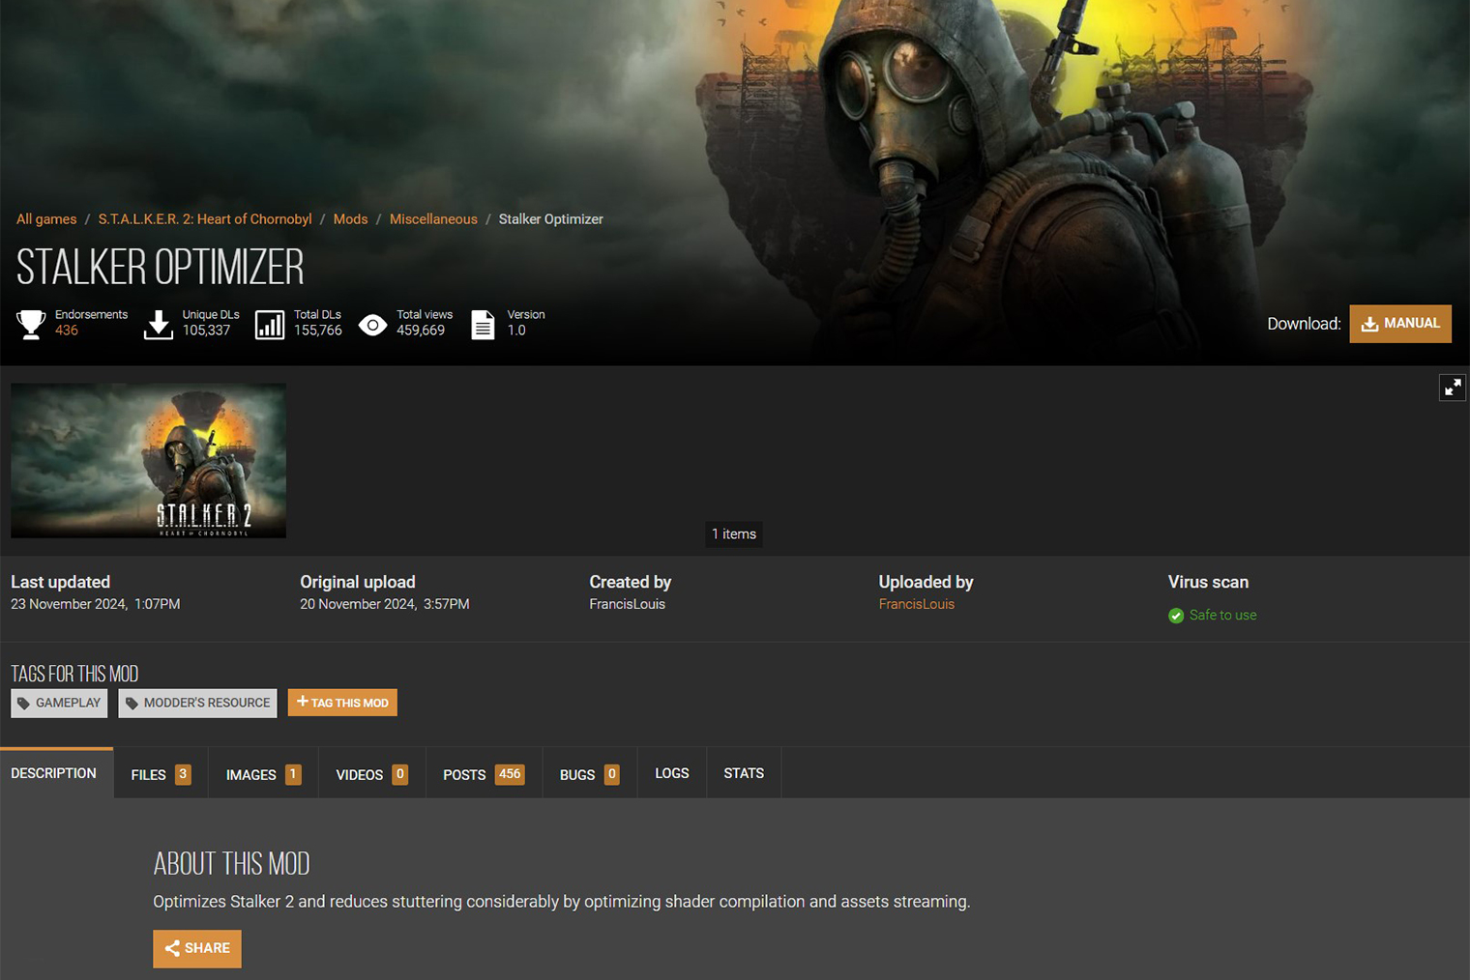Open the LOGS tab
The image size is (1470, 980).
click(672, 773)
